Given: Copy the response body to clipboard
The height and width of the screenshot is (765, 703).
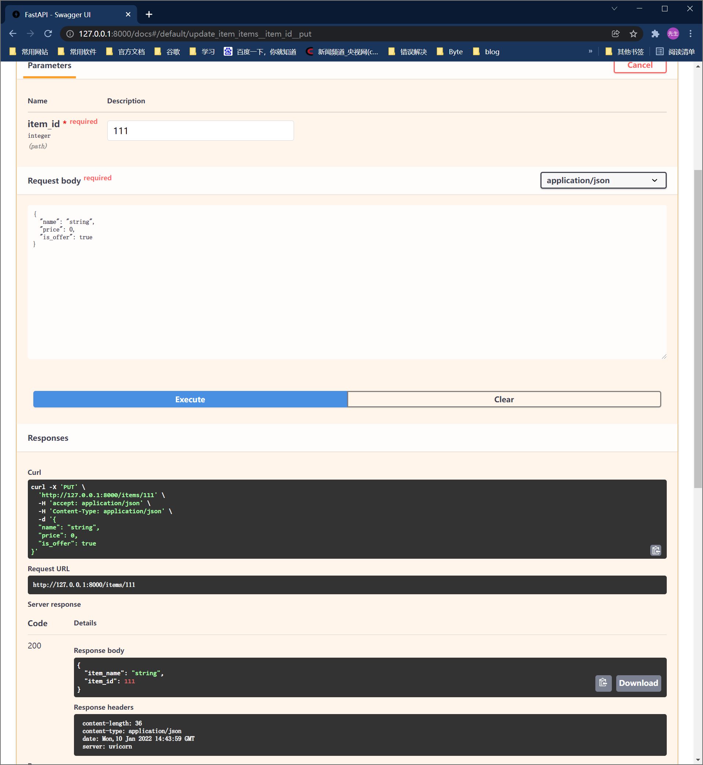Looking at the screenshot, I should click(603, 683).
